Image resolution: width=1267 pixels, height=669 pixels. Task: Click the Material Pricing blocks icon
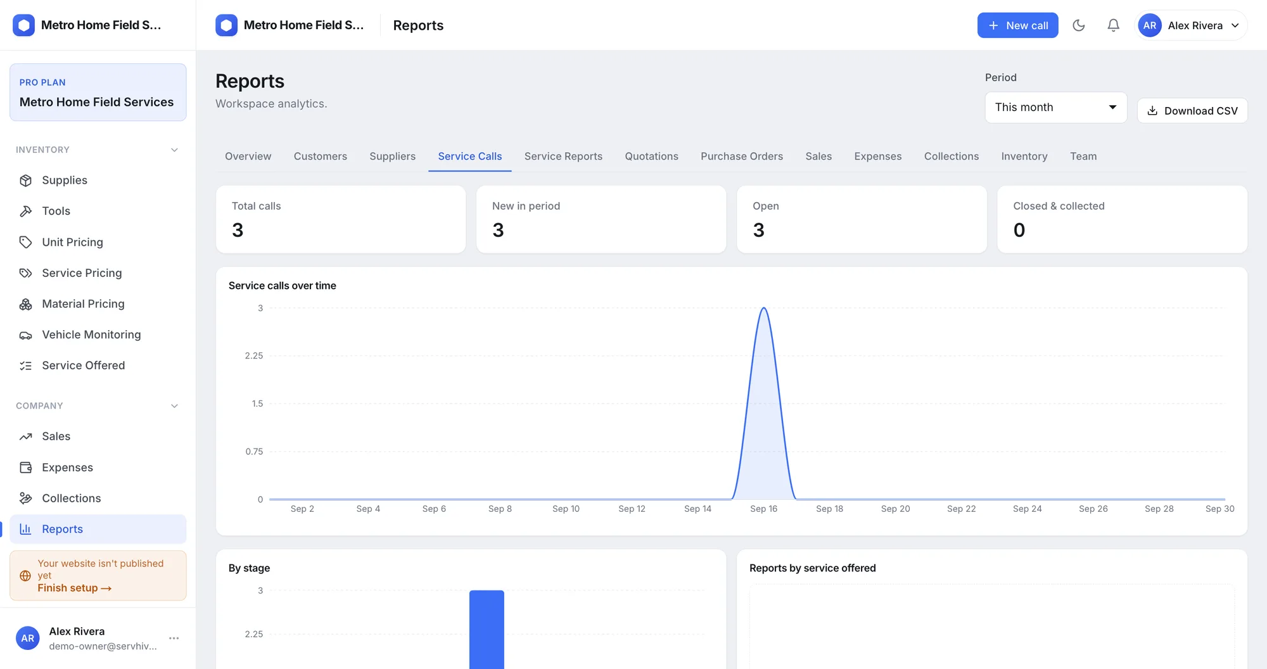[x=25, y=304]
